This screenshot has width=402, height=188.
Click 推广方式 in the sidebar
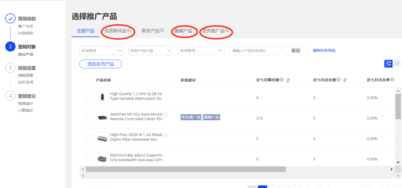tap(25, 26)
